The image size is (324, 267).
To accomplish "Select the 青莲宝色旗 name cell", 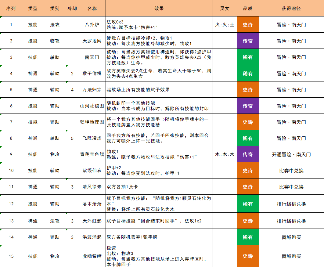I will pos(92,154).
